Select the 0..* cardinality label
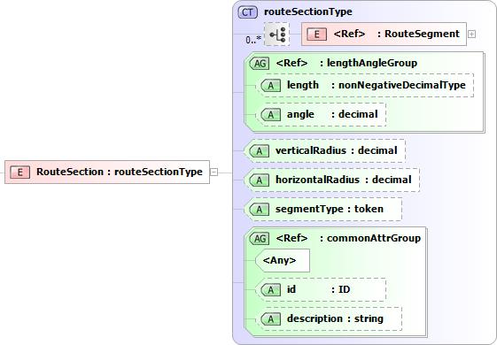Image resolution: width=497 pixels, height=345 pixels. pyautogui.click(x=253, y=40)
